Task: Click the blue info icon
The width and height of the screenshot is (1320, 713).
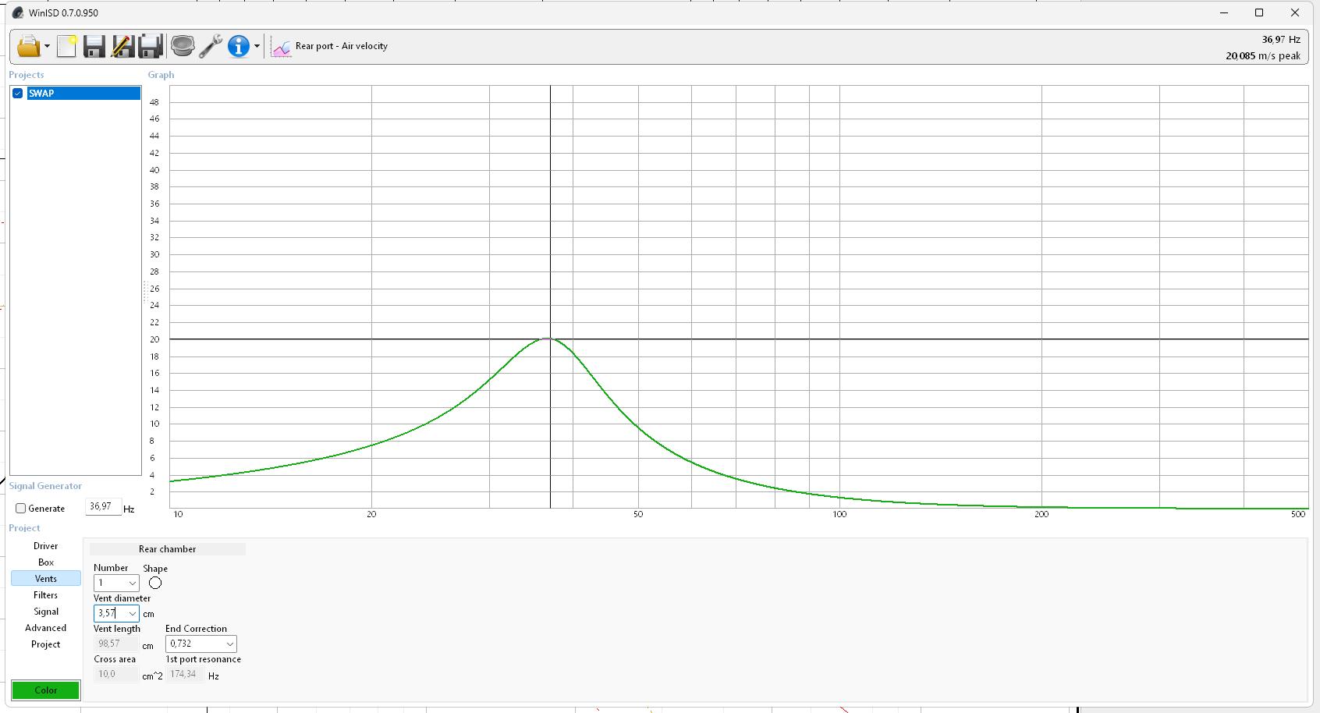Action: click(x=238, y=47)
